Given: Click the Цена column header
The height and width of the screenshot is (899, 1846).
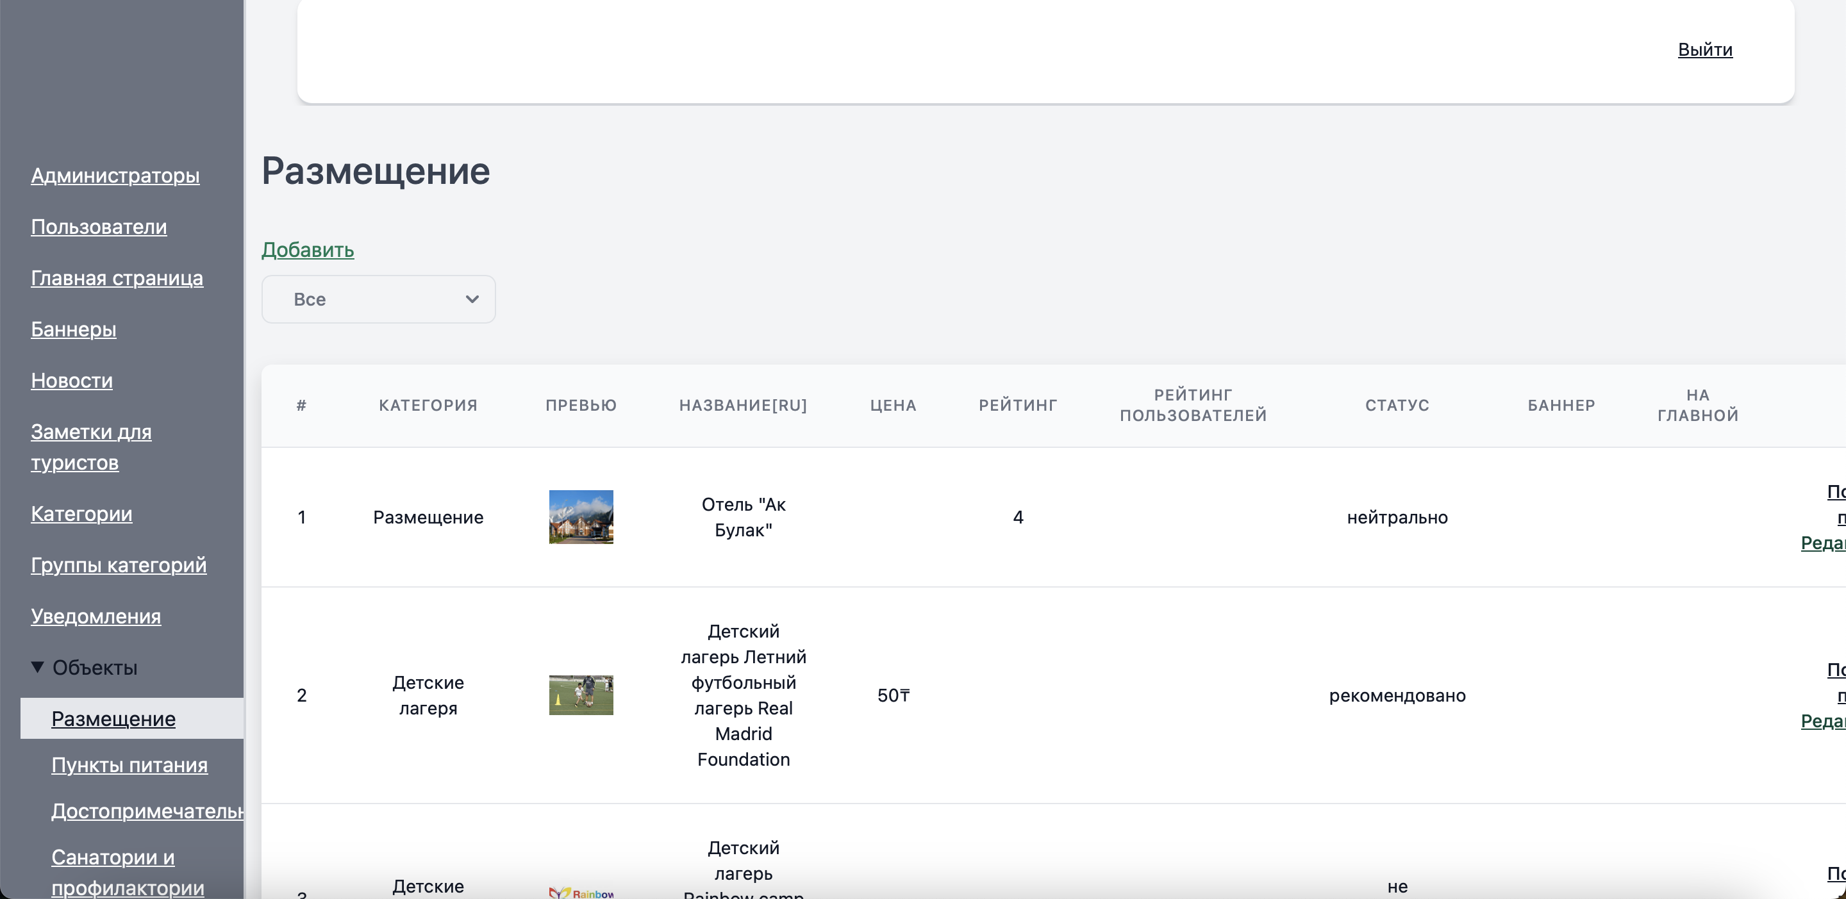Looking at the screenshot, I should coord(893,406).
